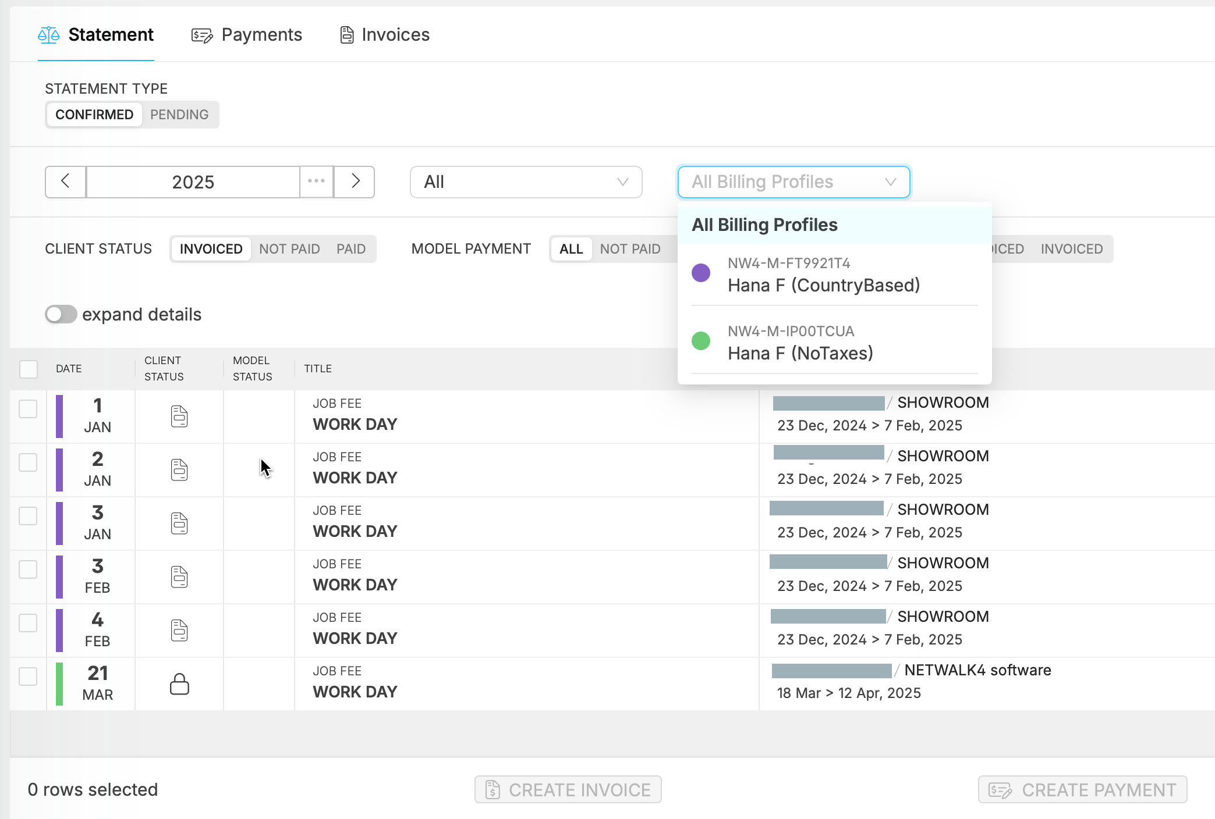The width and height of the screenshot is (1215, 819).
Task: Check the select-all checkbox in the table header
Action: (29, 369)
